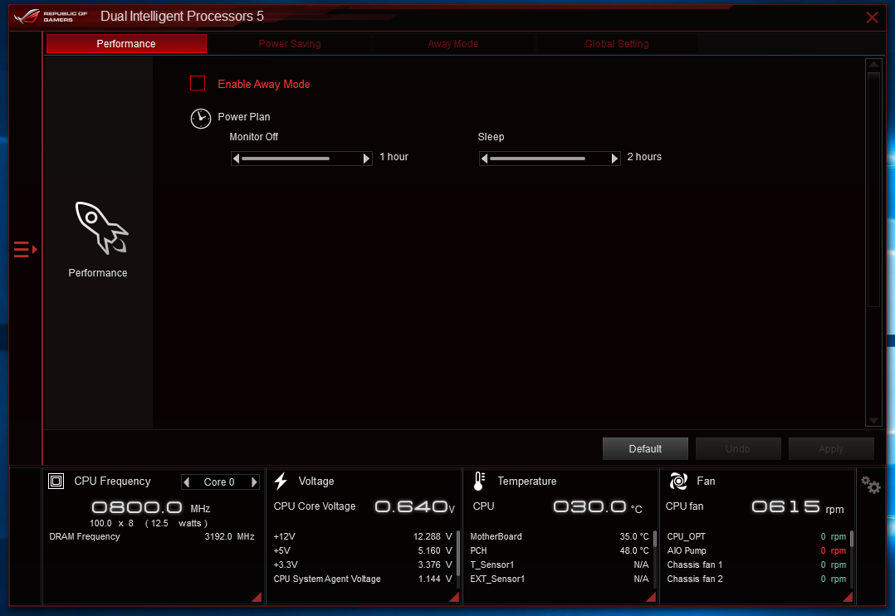Click the +3.3V voltage row

click(363, 565)
